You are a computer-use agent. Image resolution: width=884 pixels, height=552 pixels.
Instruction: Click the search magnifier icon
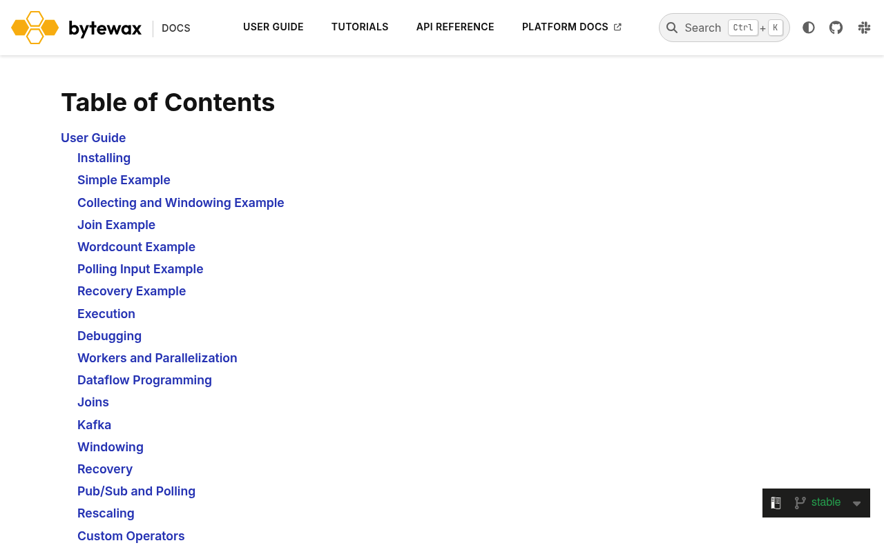click(672, 28)
